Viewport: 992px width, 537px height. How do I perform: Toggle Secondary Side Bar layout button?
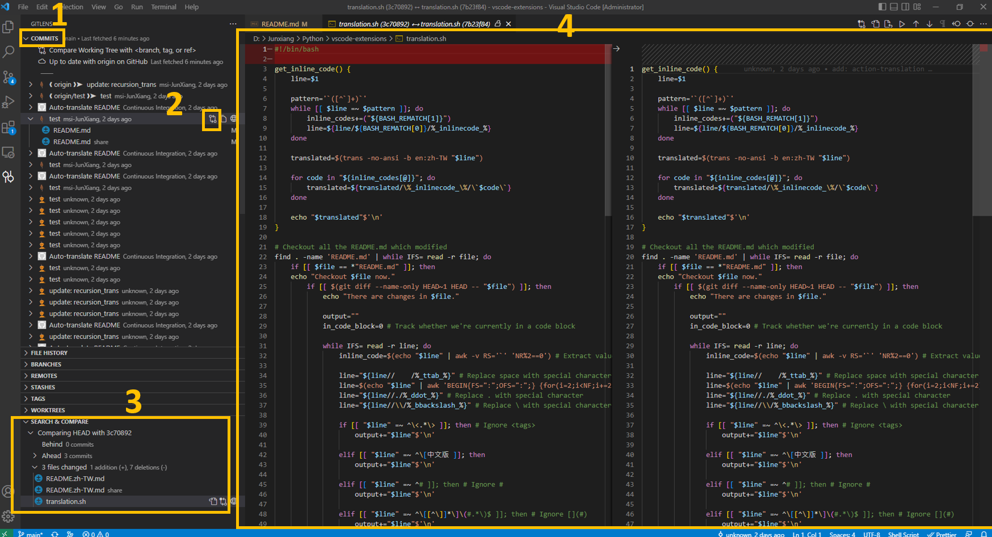click(906, 7)
